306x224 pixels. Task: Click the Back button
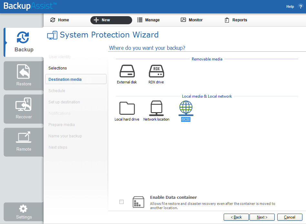pos(236,217)
